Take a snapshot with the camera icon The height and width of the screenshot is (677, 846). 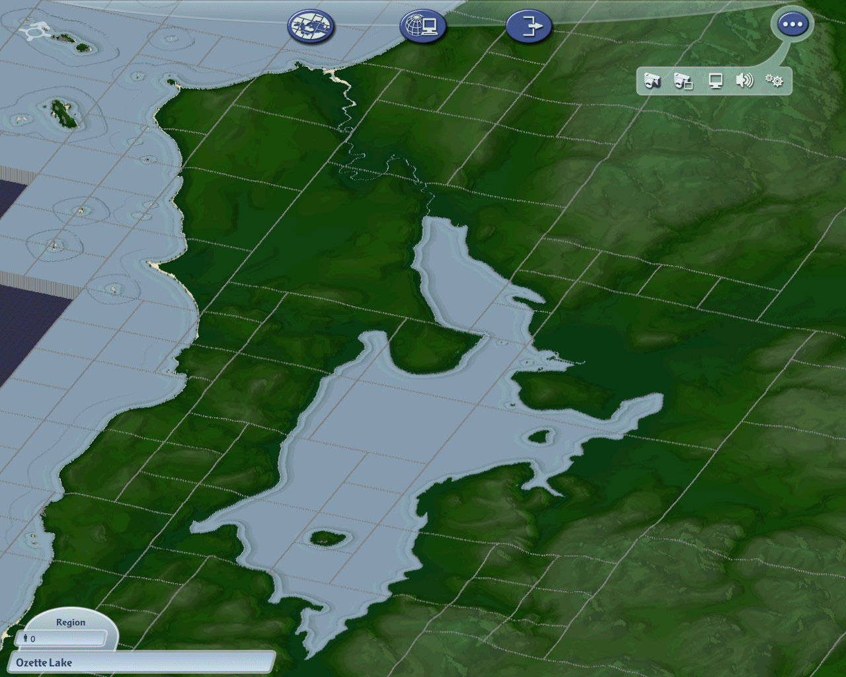click(652, 81)
